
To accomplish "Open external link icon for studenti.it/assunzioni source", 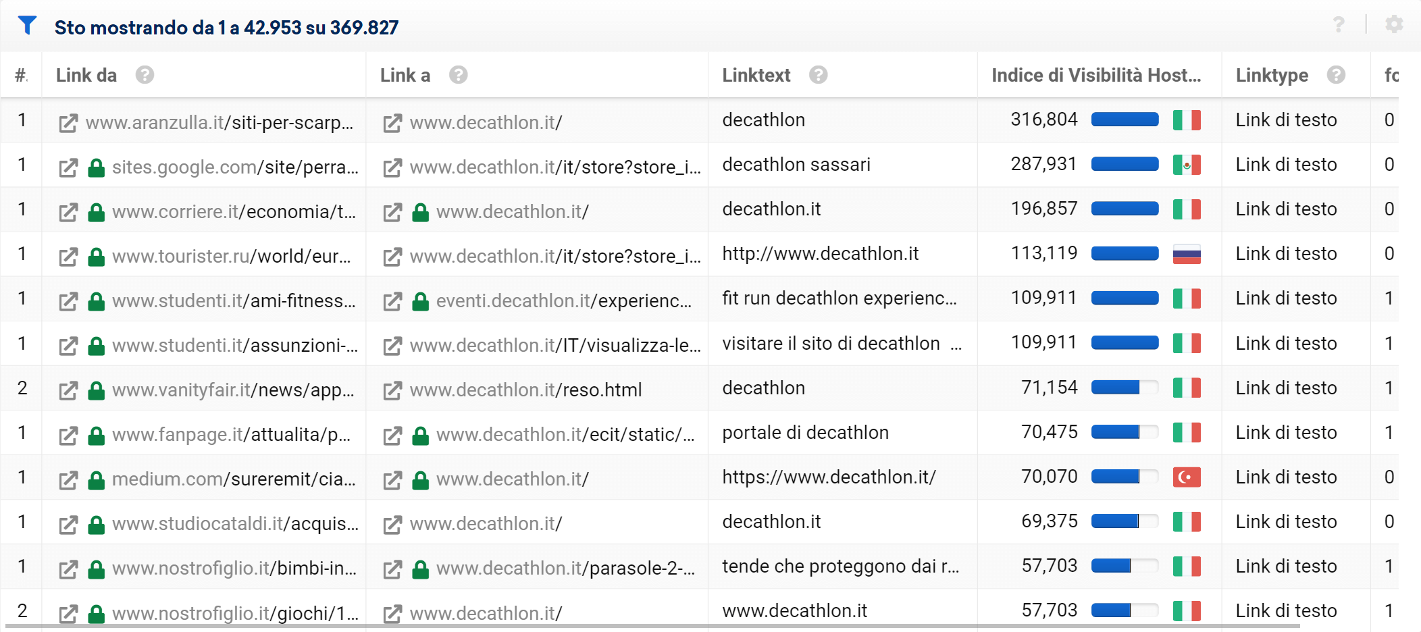I will tap(68, 346).
